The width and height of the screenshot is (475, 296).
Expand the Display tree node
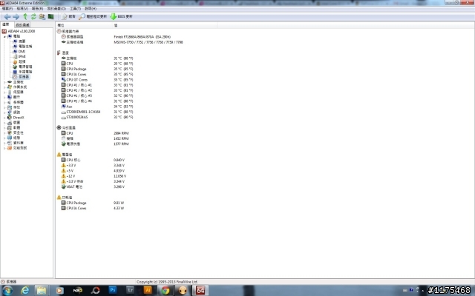coord(4,97)
